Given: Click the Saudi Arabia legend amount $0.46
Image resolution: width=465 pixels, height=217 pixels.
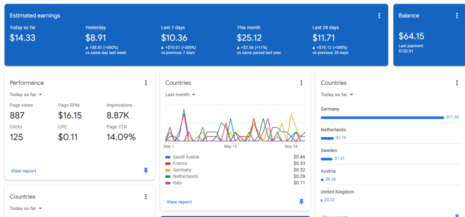Looking at the screenshot, I should coord(299,157).
